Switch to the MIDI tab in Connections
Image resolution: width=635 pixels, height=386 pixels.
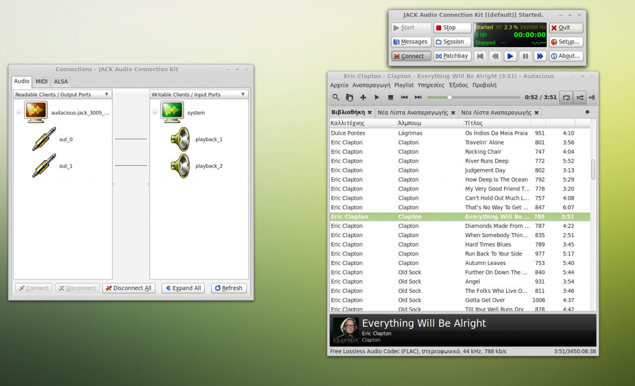(42, 82)
